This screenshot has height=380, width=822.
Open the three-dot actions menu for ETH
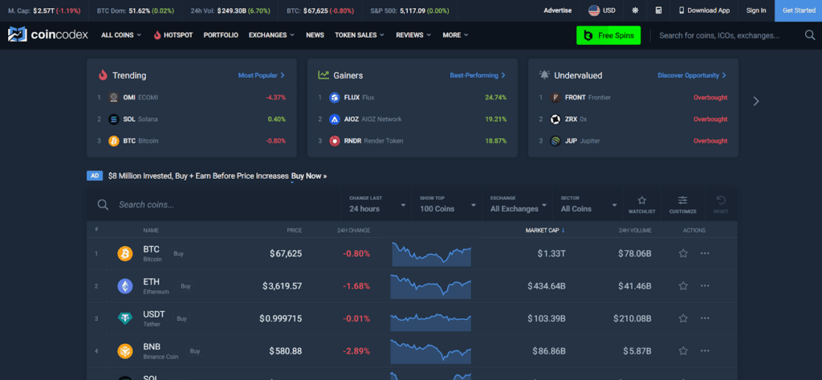coord(705,285)
